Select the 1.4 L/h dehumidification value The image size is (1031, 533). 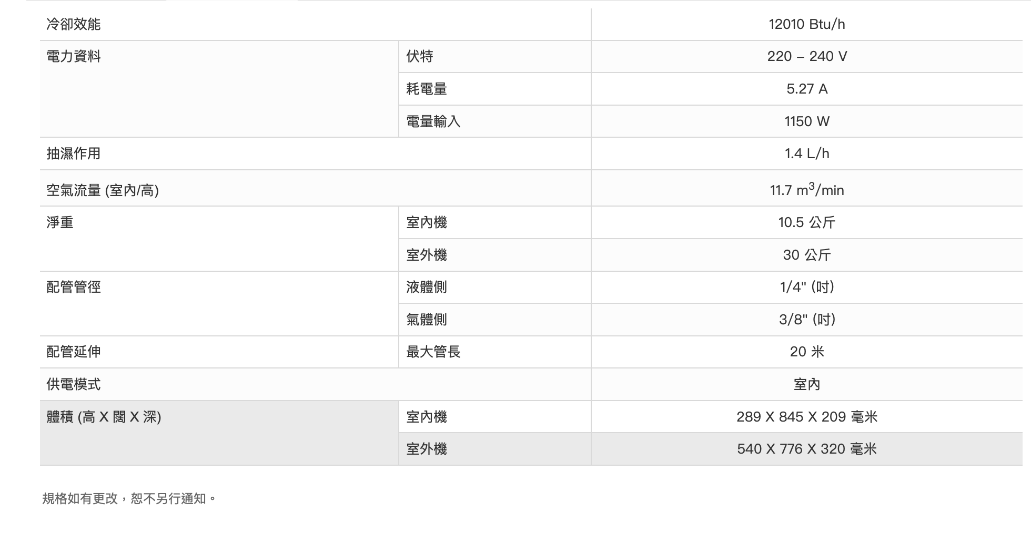coord(806,153)
